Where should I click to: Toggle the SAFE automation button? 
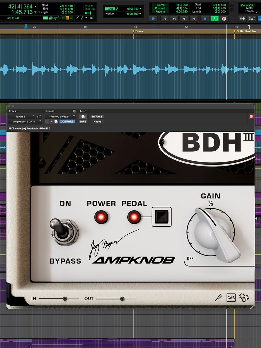coord(83,122)
